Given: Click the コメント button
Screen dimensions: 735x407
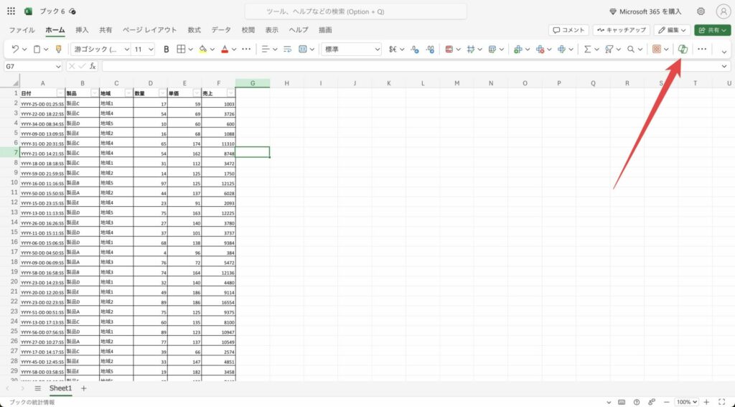Looking at the screenshot, I should click(x=568, y=30).
